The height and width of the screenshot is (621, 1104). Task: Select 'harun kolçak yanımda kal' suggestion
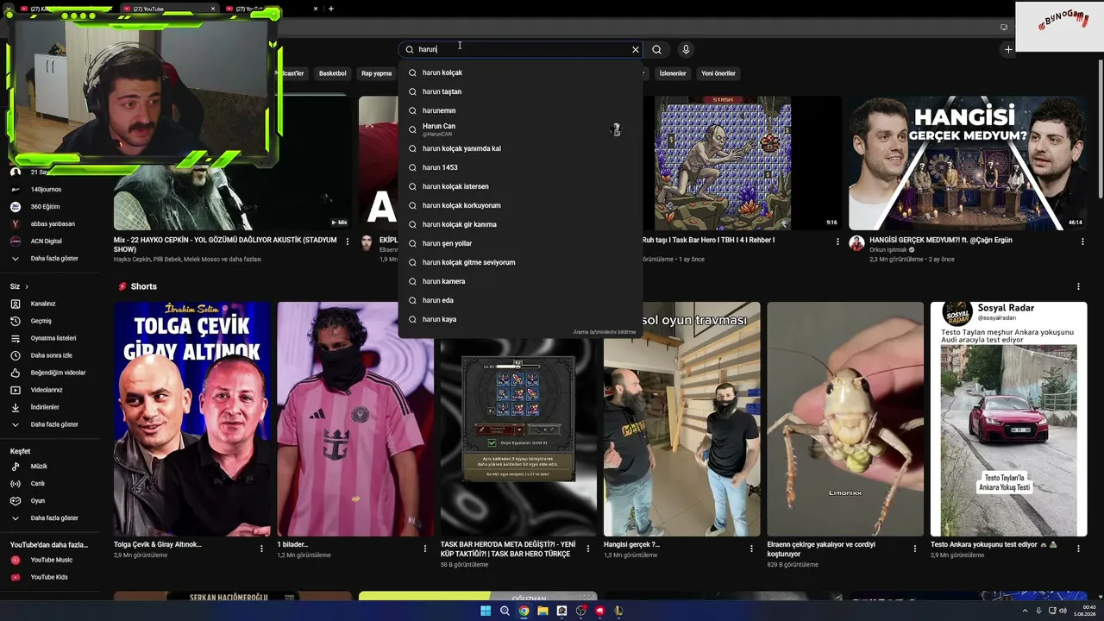coord(520,148)
